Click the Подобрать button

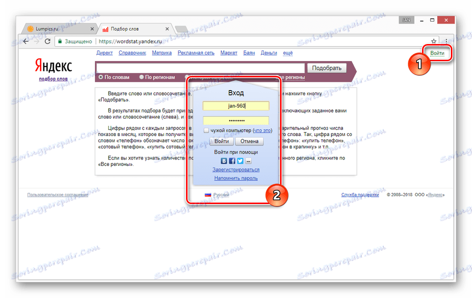point(327,68)
